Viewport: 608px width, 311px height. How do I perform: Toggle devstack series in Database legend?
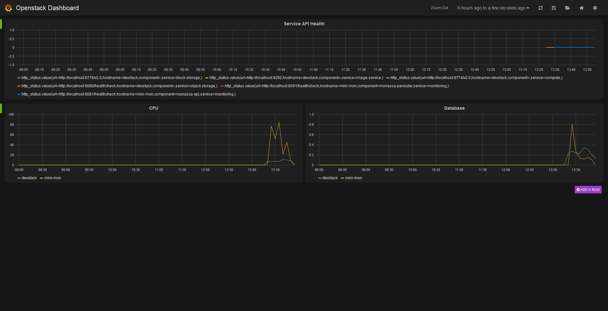coord(330,178)
